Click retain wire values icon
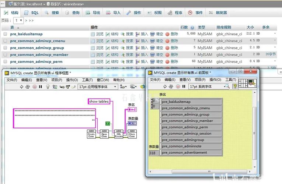Viewport: 282px width, 184px height. tap(55, 87)
